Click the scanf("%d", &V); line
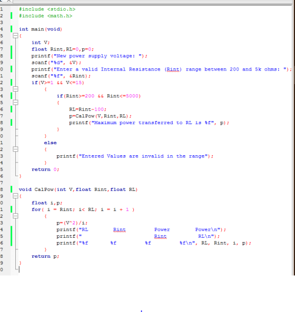 pos(56,63)
